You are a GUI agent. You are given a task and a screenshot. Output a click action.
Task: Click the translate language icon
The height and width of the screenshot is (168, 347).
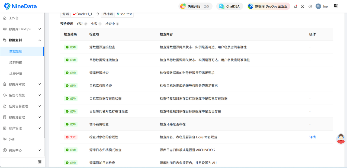(x=336, y=6)
